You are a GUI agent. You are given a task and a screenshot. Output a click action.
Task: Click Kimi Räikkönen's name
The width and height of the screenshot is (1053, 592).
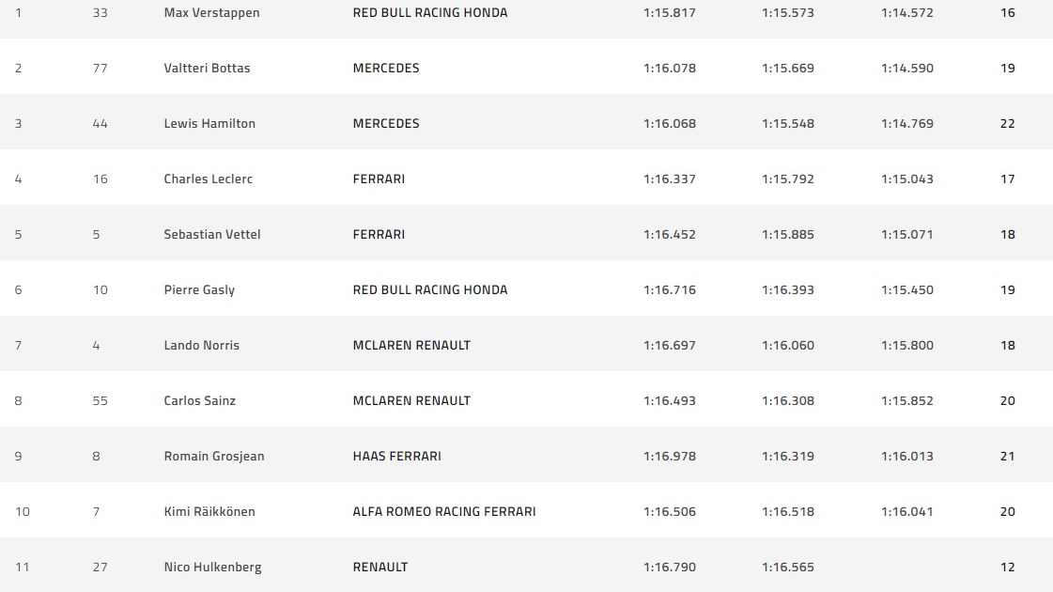coord(209,512)
